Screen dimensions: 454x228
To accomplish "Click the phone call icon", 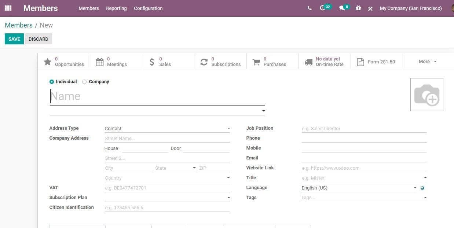I will click(x=310, y=8).
